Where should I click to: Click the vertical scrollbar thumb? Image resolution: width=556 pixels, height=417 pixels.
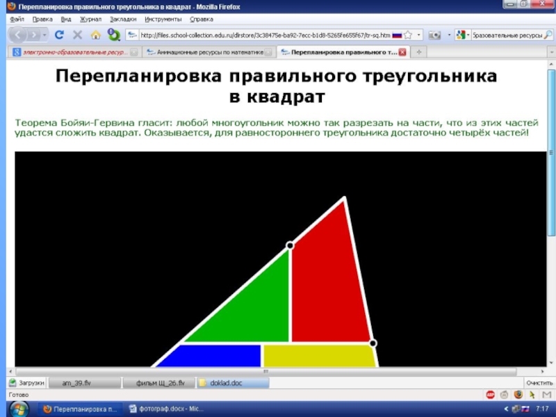pyautogui.click(x=551, y=152)
